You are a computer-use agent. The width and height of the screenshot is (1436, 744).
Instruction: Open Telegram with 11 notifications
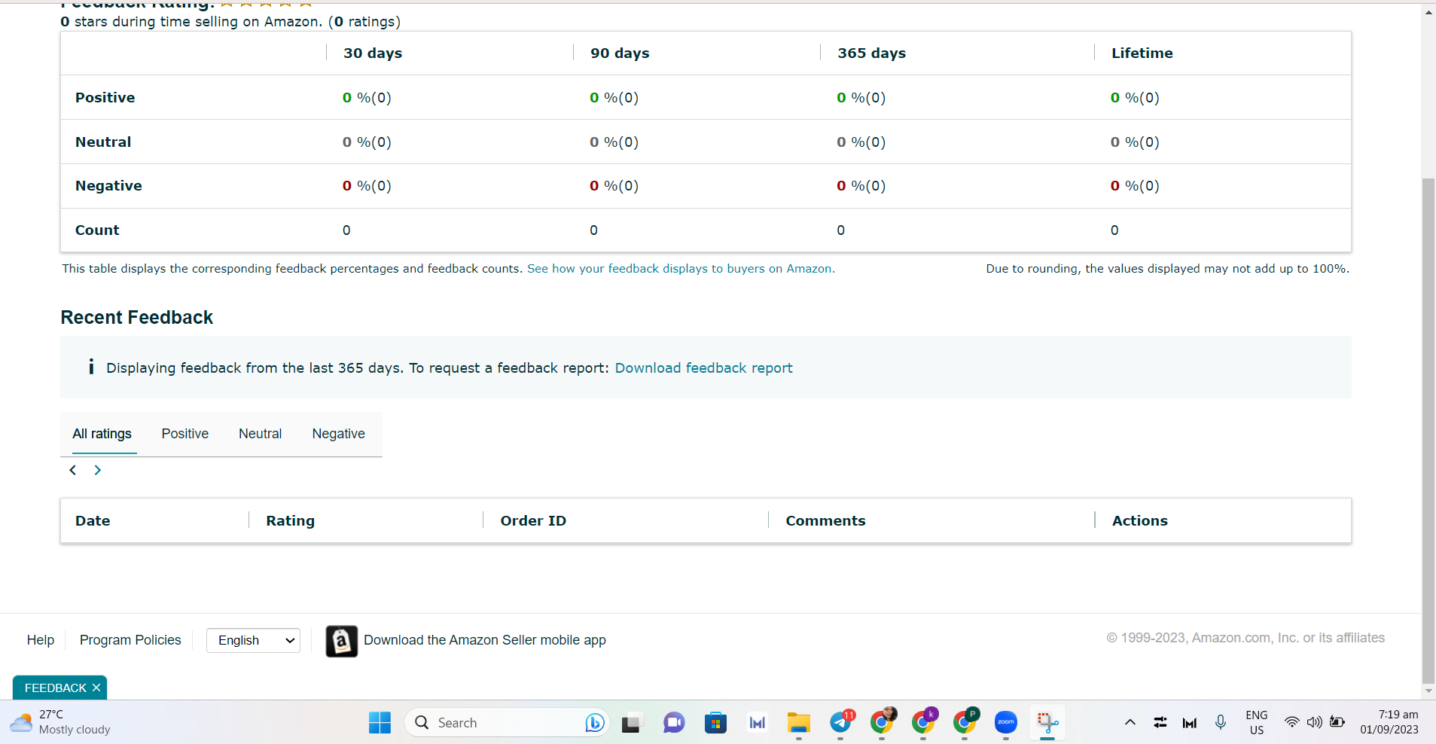(841, 722)
